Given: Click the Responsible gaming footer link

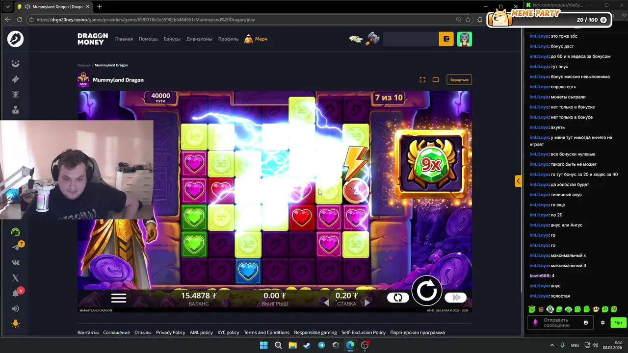Looking at the screenshot, I should click(x=315, y=332).
